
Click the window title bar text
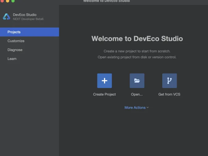coord(106,1)
